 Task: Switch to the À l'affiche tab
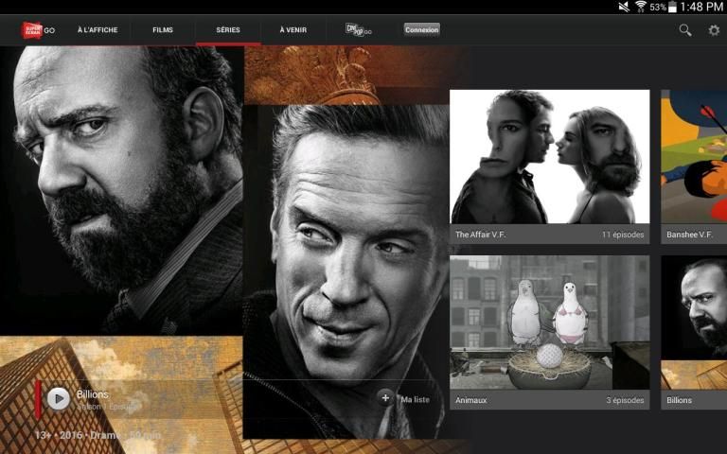coord(98,30)
